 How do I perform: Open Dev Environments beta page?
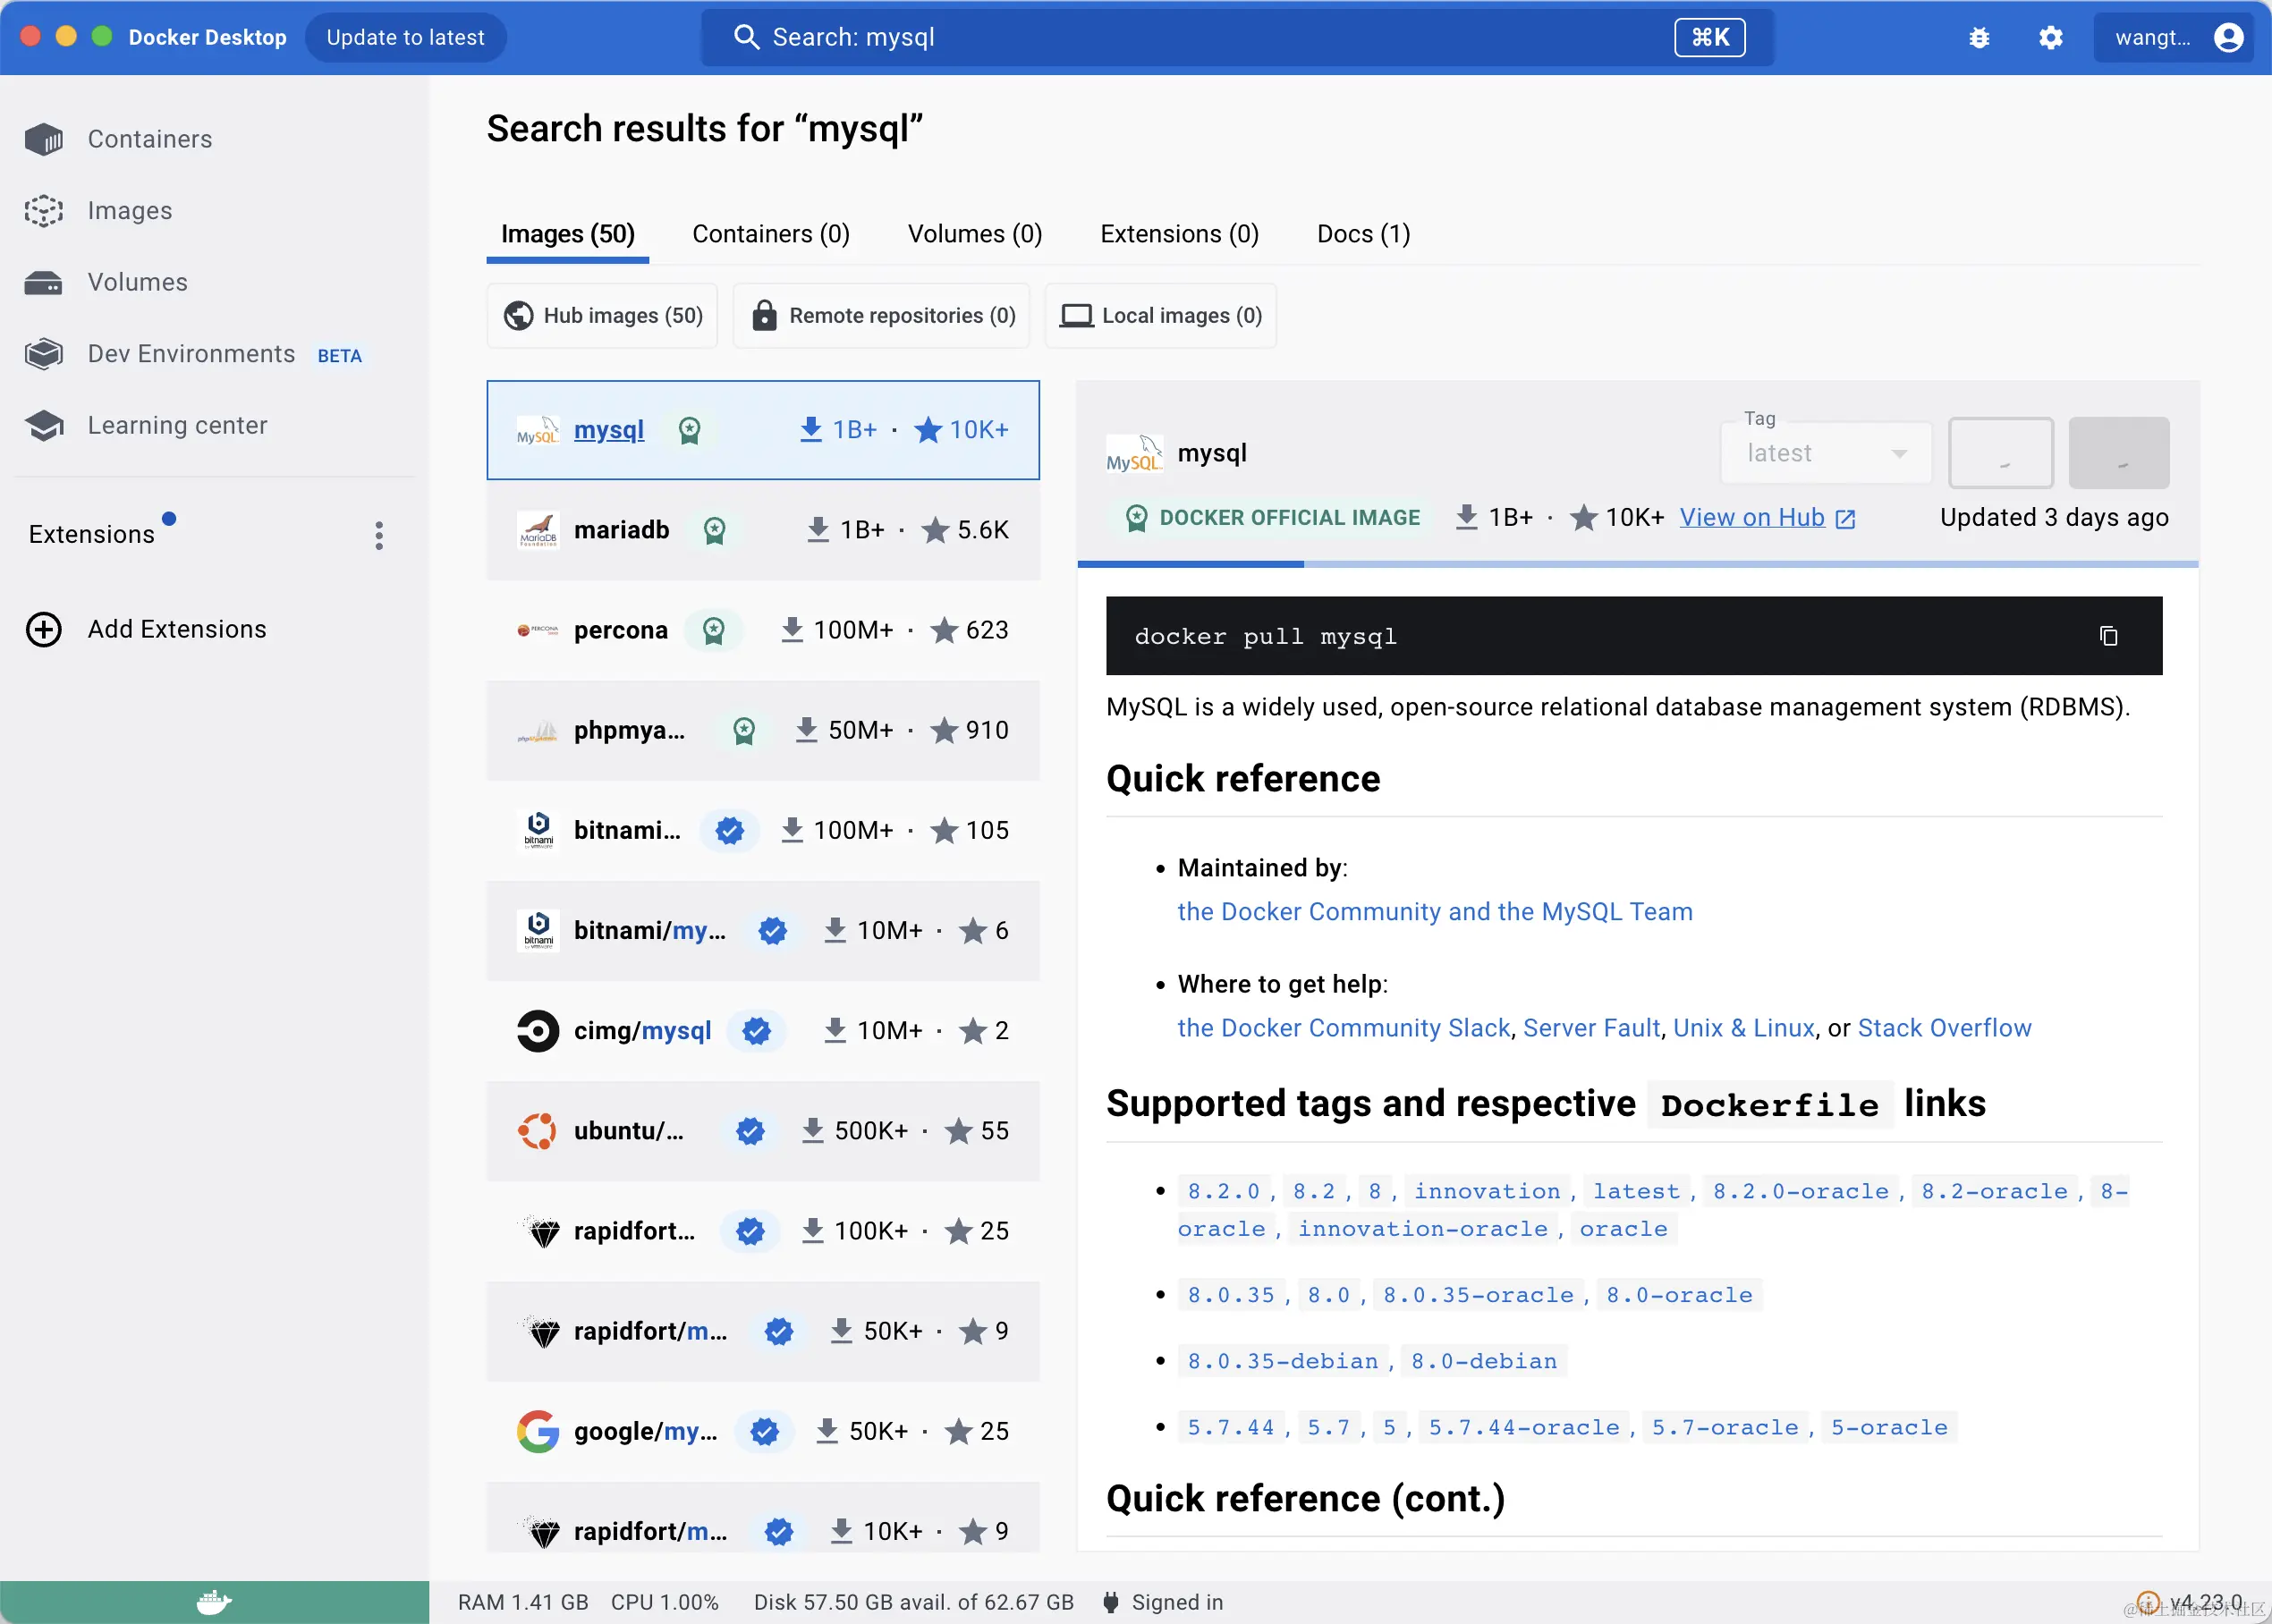tap(191, 354)
